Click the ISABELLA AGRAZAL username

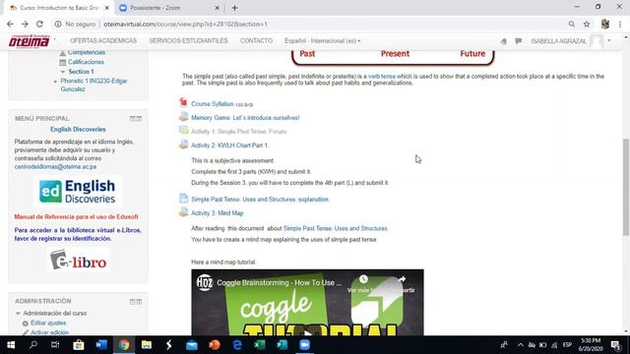558,41
